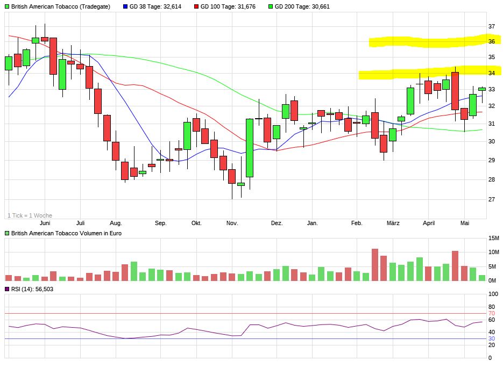Click the 'Juni' month axis label
Viewport: 503px width, 368px height.
45,223
